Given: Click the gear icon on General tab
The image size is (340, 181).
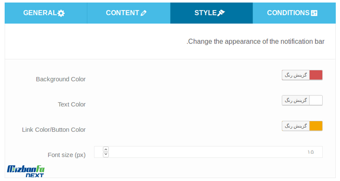Looking at the screenshot, I should [61, 13].
